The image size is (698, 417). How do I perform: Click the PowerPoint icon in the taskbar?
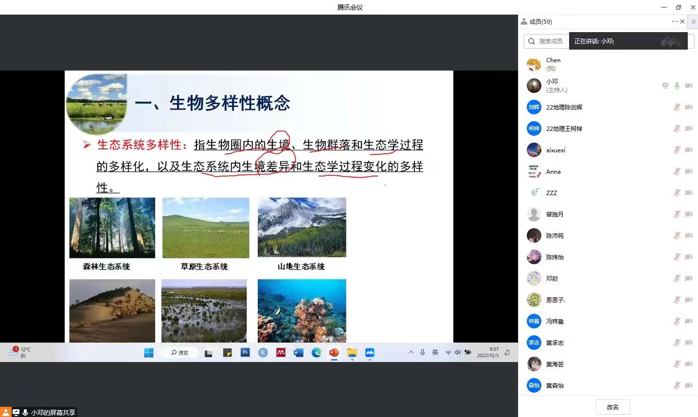pyautogui.click(x=334, y=353)
